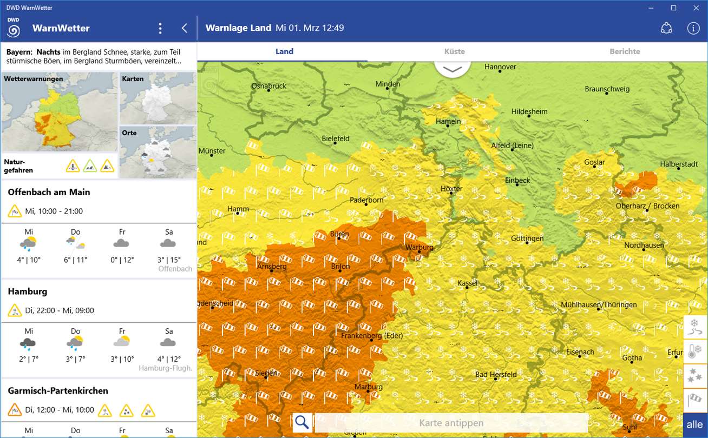708x438 pixels.
Task: Toggle the snow drift warnings filter
Action: coord(696,326)
